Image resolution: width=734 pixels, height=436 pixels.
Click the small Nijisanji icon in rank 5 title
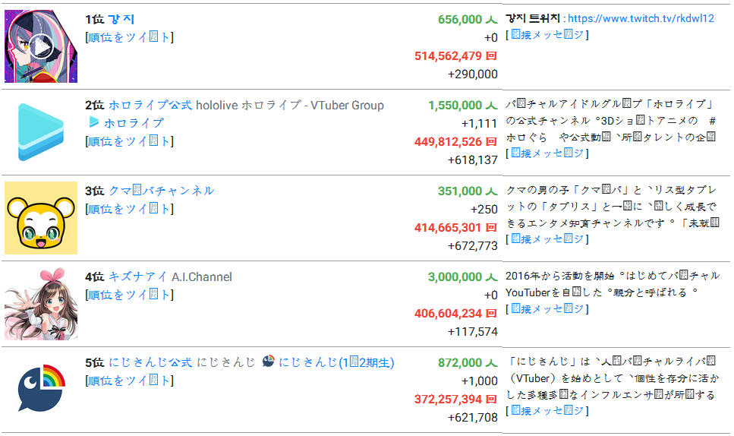tap(268, 361)
